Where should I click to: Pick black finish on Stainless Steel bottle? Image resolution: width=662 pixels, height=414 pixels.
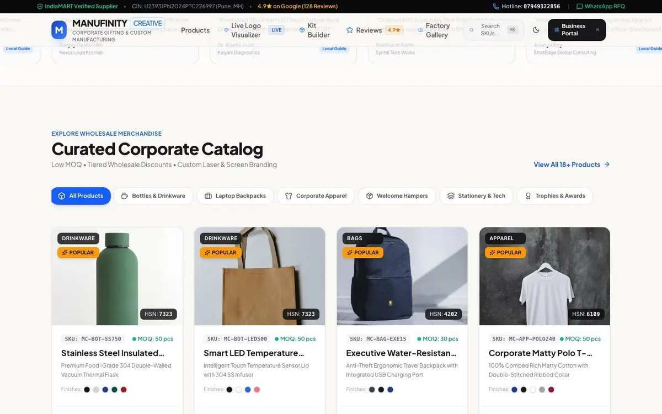(87, 390)
